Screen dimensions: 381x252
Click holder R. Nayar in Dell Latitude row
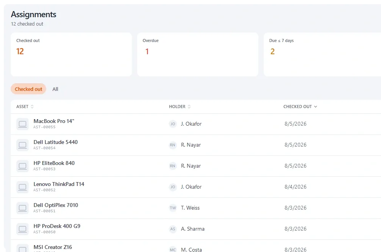191,145
